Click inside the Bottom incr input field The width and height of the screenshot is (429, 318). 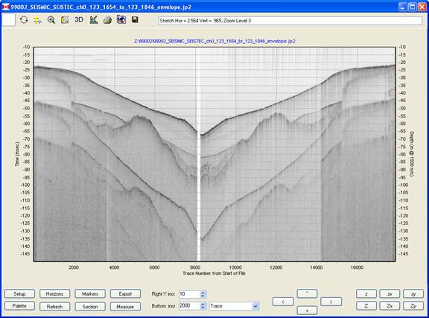189,306
